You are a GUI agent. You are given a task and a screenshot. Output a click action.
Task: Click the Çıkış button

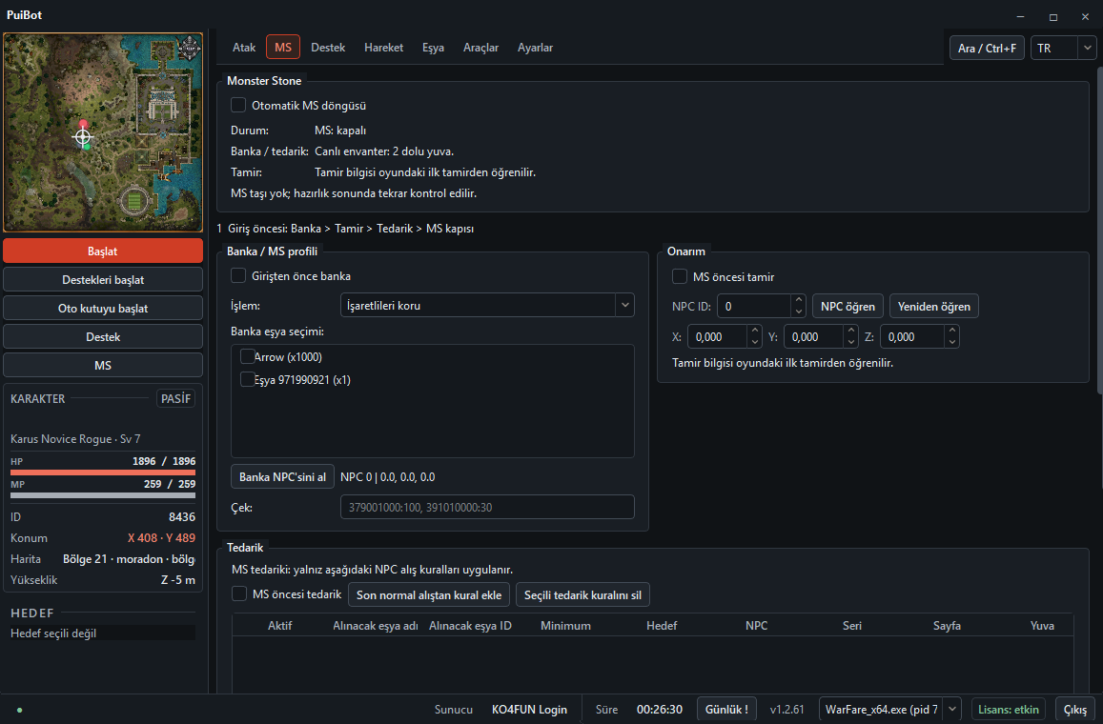1074,710
